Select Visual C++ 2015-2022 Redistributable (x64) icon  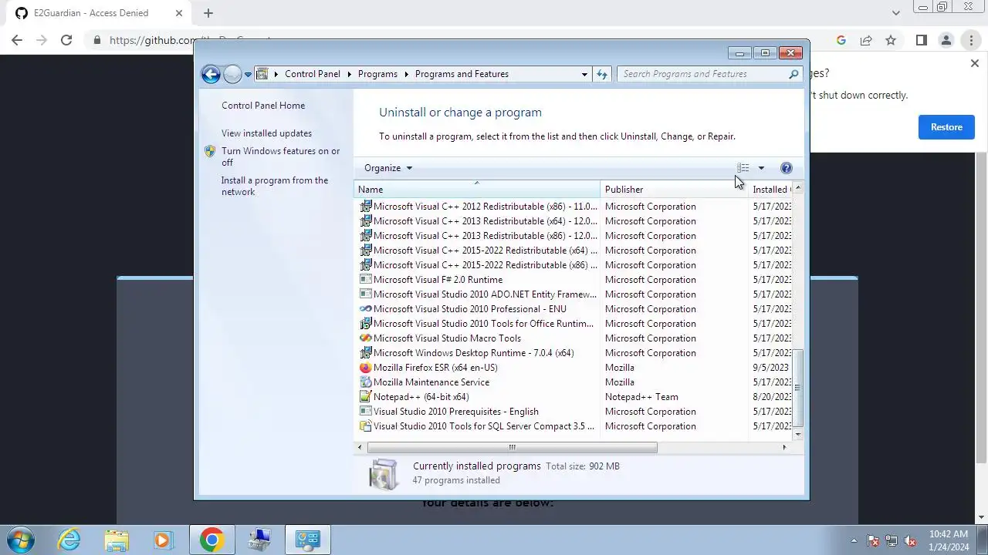(366, 251)
